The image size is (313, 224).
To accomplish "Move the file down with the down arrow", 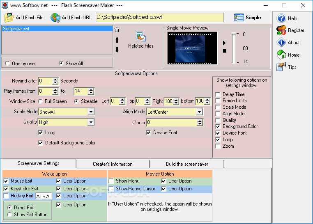I will (117, 50).
